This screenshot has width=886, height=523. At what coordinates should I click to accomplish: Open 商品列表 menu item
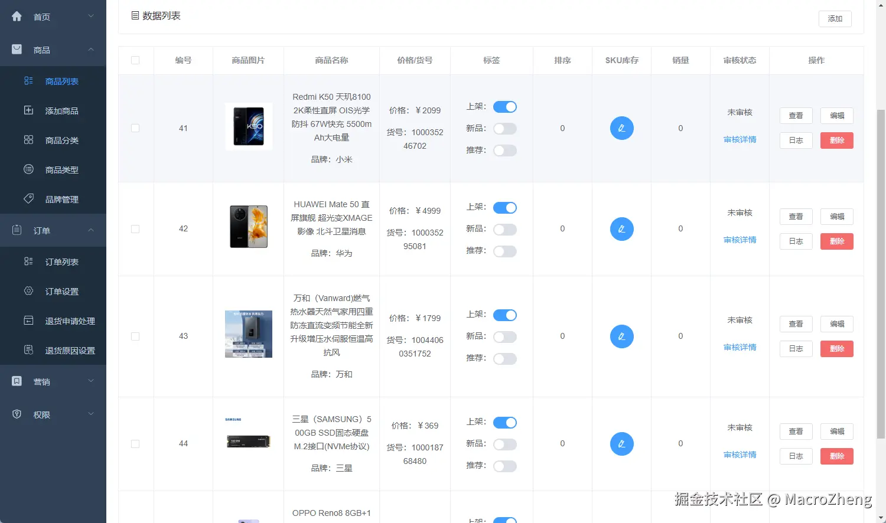(x=53, y=81)
